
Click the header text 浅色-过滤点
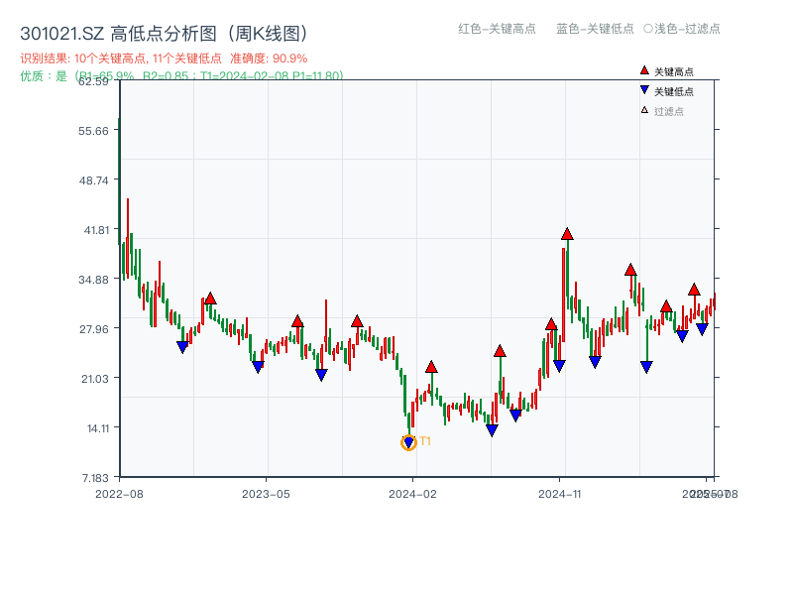click(x=687, y=29)
